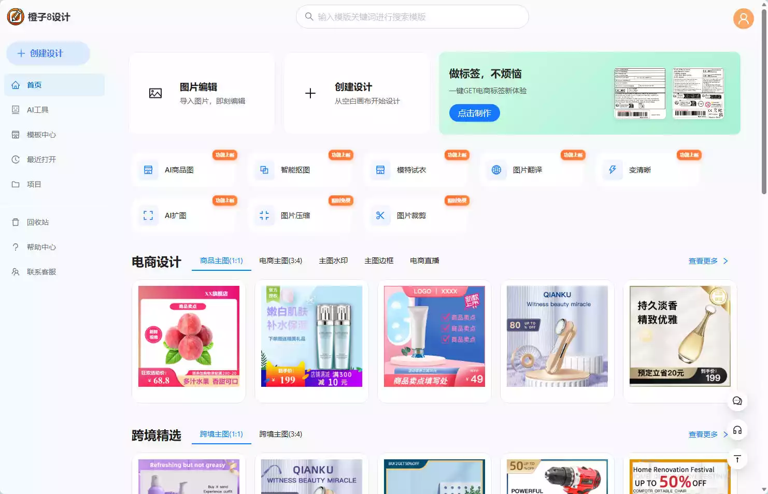This screenshot has height=494, width=768.
Task: Open the 商品卖点填写处 template thumbnail
Action: 434,336
